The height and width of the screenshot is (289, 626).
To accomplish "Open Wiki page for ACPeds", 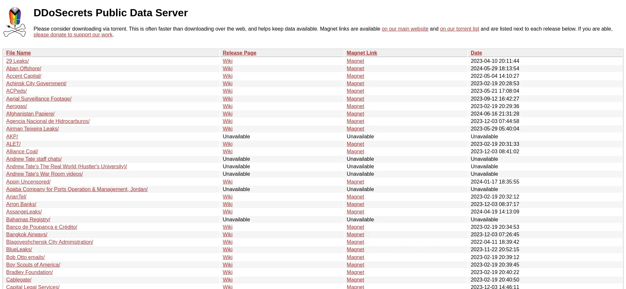I will click(x=228, y=91).
